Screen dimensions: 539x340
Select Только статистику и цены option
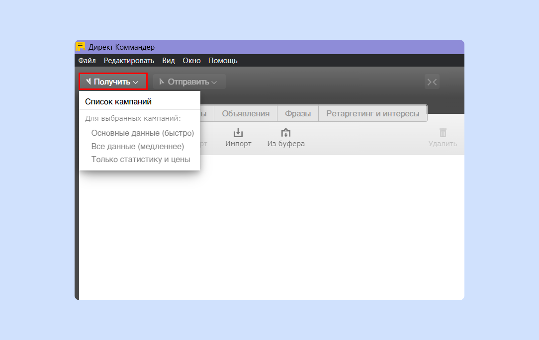point(141,160)
